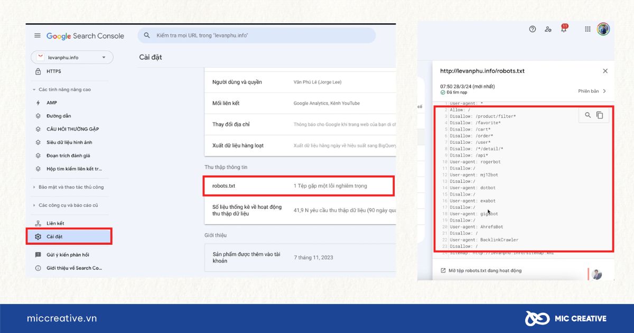
Task: Copy robots.txt content to clipboard
Action: (x=600, y=115)
